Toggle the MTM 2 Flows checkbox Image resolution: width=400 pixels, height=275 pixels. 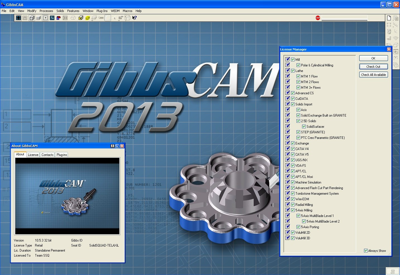(298, 82)
